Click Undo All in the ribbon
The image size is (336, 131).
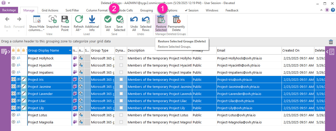point(134,23)
